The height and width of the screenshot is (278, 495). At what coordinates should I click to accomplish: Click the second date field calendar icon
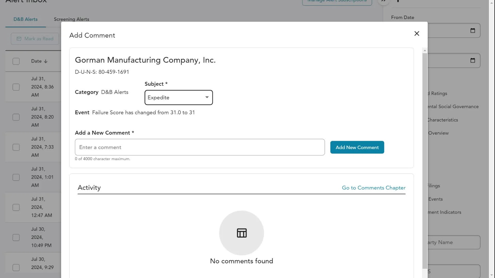pos(472,60)
